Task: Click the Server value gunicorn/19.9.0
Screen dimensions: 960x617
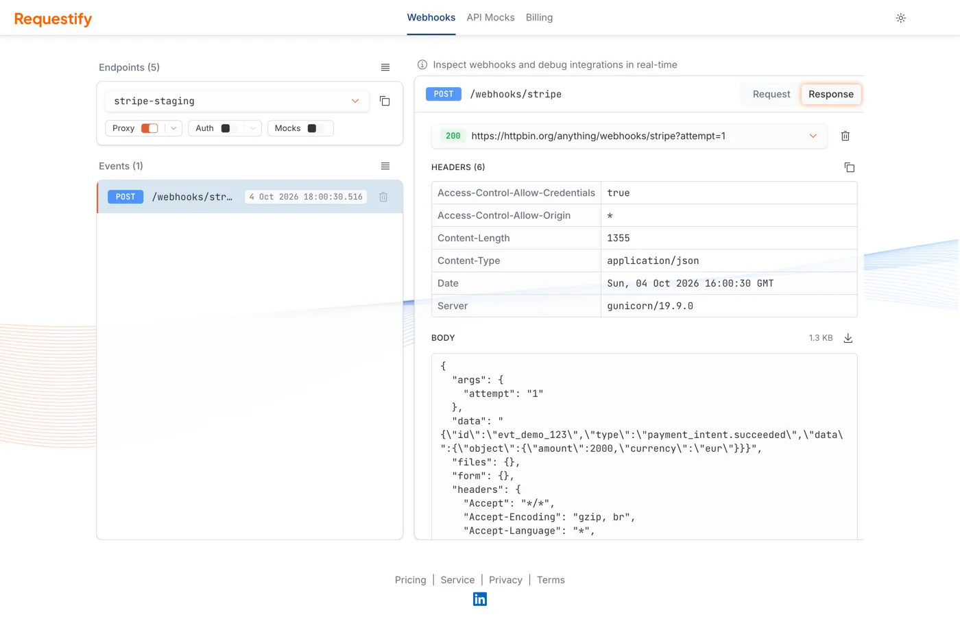Action: click(x=650, y=306)
